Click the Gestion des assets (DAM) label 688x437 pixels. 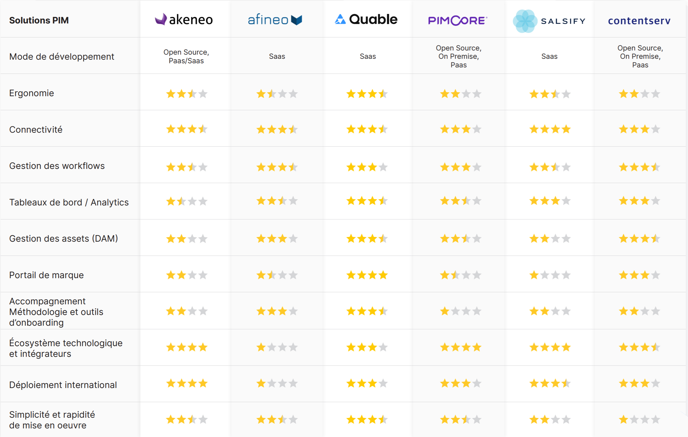[x=63, y=238]
